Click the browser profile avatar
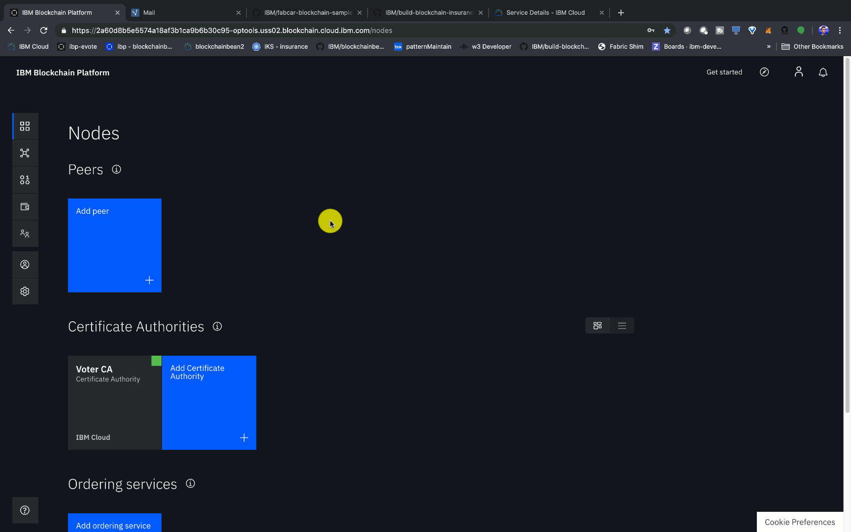Image resolution: width=851 pixels, height=532 pixels. [x=823, y=31]
